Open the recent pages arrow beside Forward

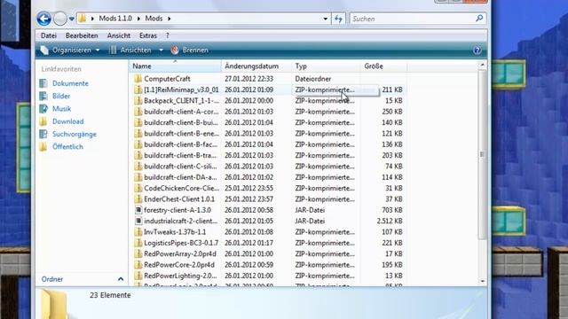pyautogui.click(x=72, y=19)
